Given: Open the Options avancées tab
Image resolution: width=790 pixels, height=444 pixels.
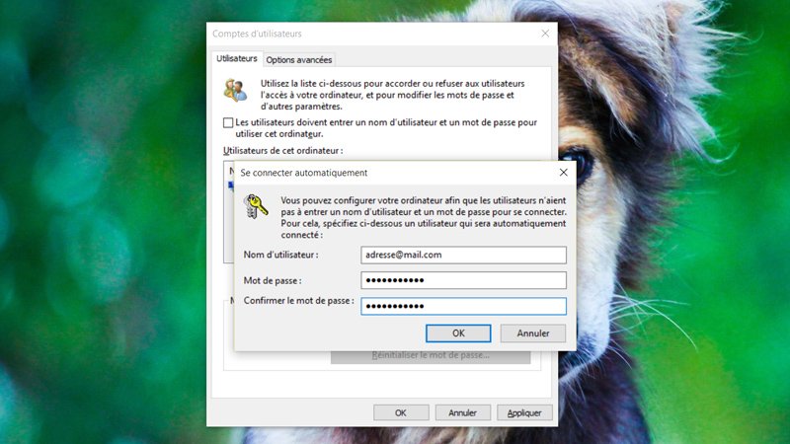Looking at the screenshot, I should coord(299,60).
